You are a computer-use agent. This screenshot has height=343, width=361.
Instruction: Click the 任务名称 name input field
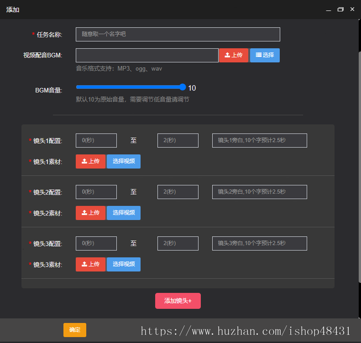pos(178,35)
